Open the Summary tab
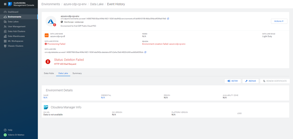The image size is (293, 139). pyautogui.click(x=77, y=73)
